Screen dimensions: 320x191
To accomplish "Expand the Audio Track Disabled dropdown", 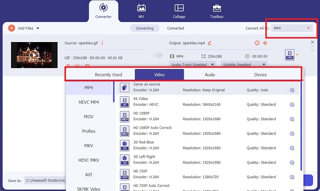I will pos(193,65).
